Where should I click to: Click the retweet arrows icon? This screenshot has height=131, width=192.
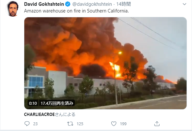(70, 124)
